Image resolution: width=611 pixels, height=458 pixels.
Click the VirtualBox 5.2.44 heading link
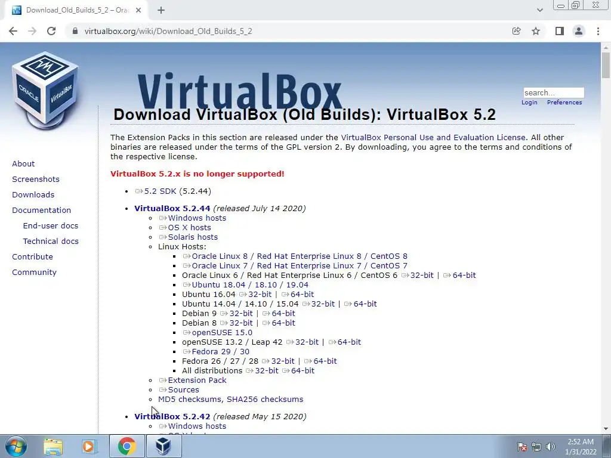point(172,208)
